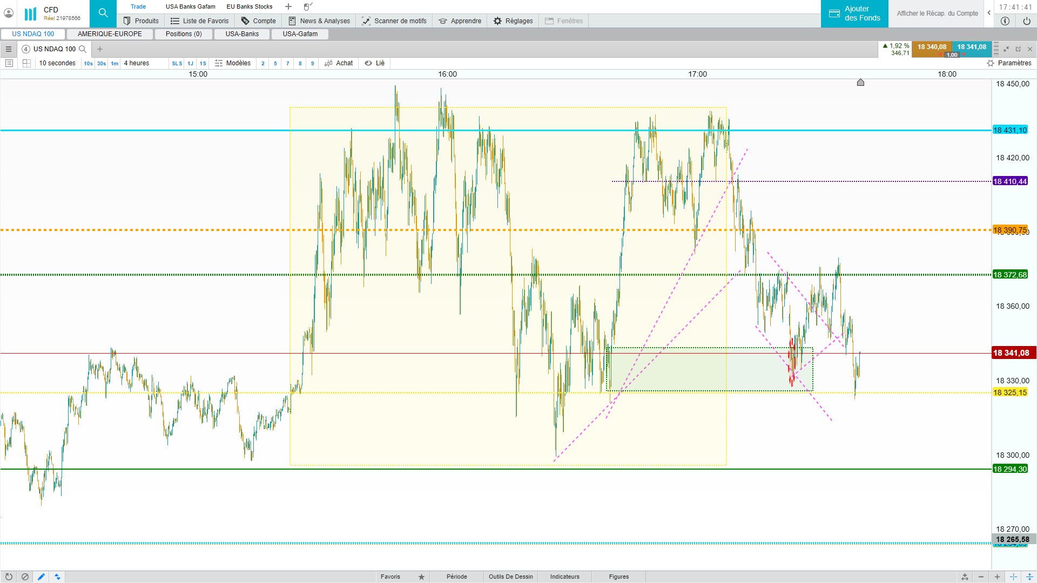Screen dimensions: 1037x583
Task: Toggle the crosshair cursor icon
Action: [x=1013, y=577]
